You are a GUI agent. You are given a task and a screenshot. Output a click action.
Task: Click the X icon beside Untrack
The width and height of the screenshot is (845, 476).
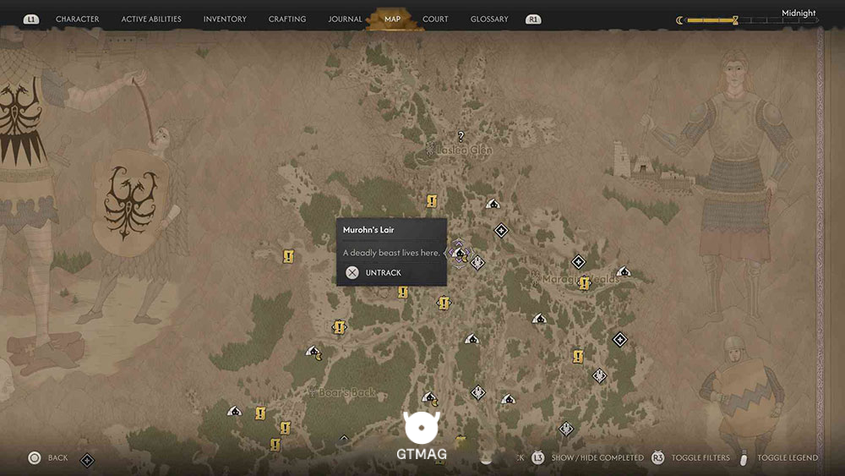(352, 273)
